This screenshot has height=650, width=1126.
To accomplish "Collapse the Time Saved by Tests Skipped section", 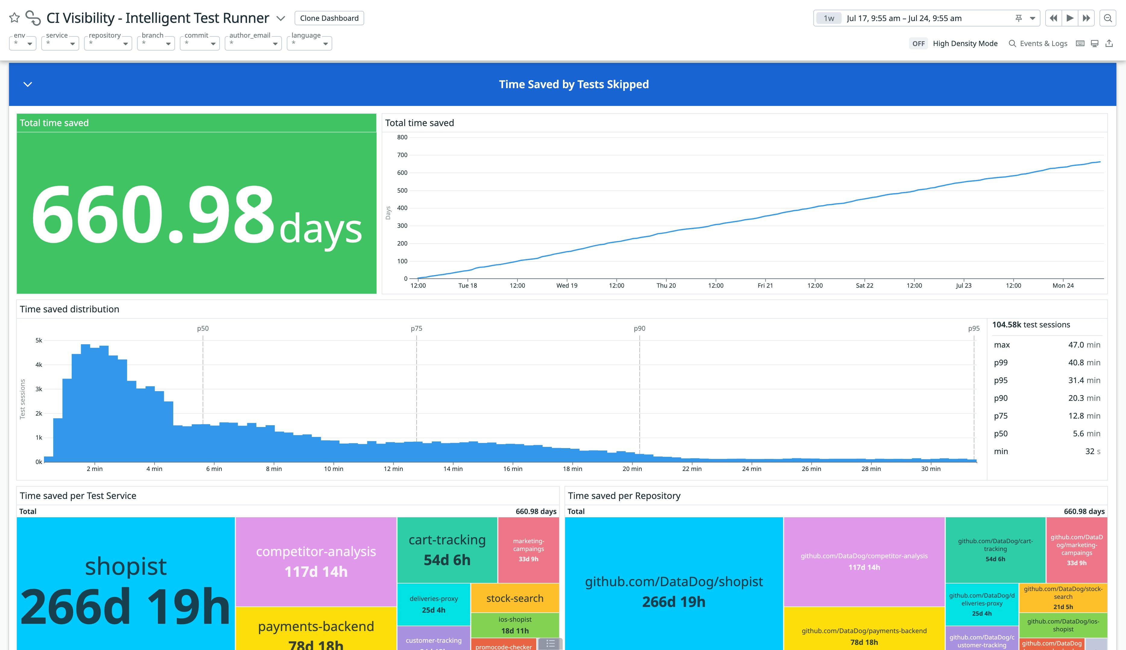I will [x=27, y=84].
